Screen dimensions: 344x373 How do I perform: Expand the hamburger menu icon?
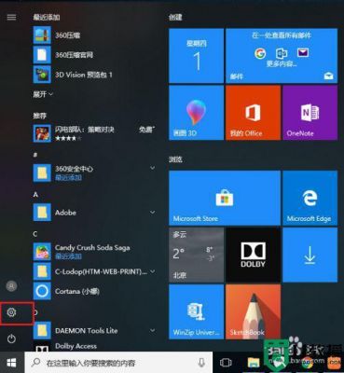11,17
